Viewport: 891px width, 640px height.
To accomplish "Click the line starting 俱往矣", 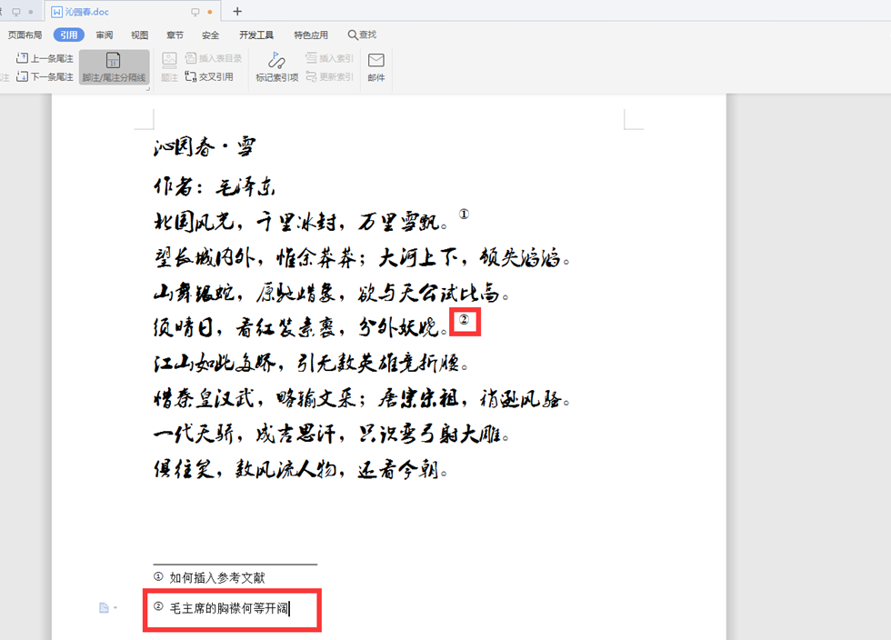I will [301, 469].
